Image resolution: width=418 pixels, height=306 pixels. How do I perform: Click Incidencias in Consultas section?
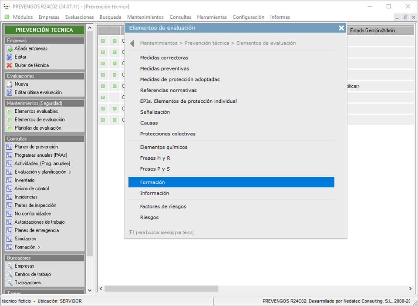click(26, 197)
